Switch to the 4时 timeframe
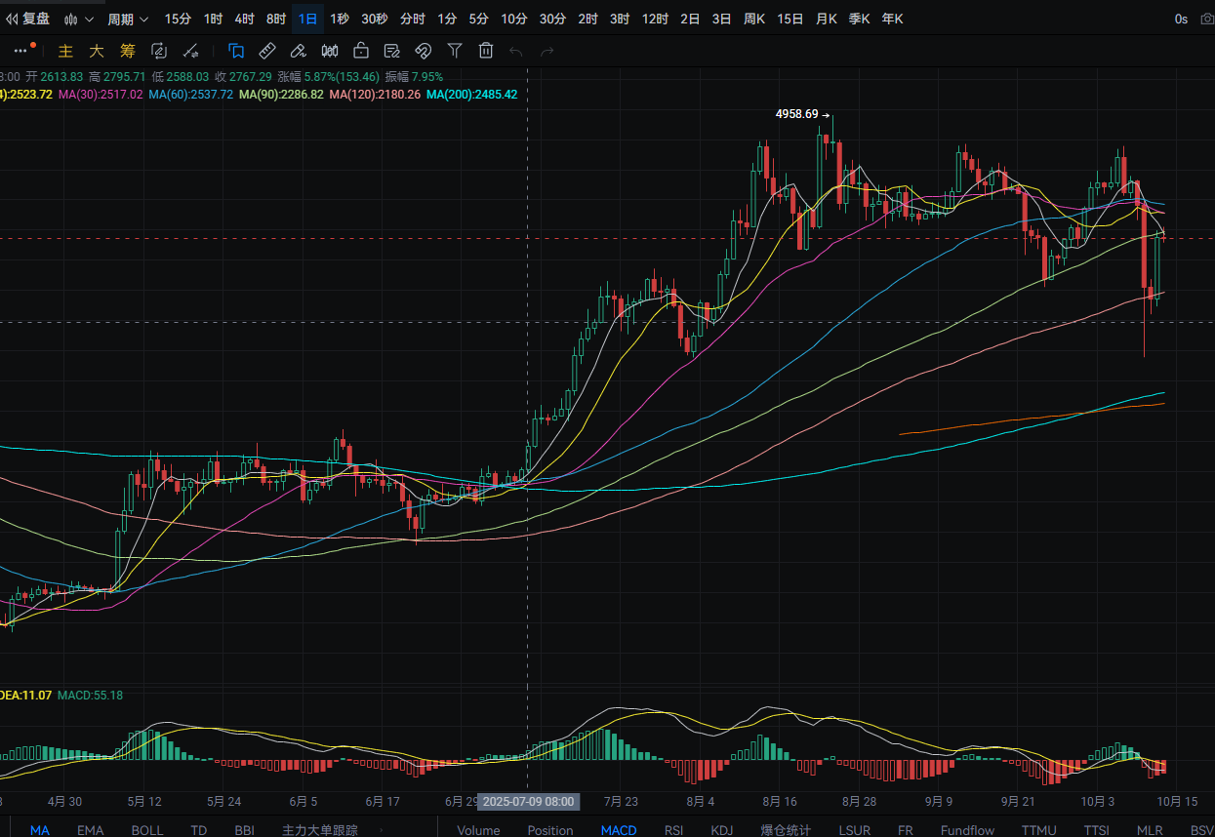The image size is (1215, 837). pyautogui.click(x=244, y=19)
